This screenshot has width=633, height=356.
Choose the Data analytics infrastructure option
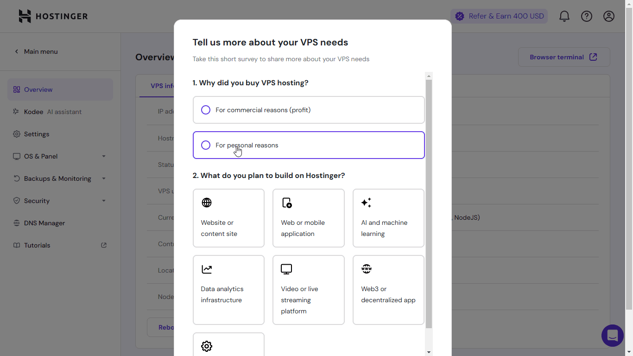point(228,290)
